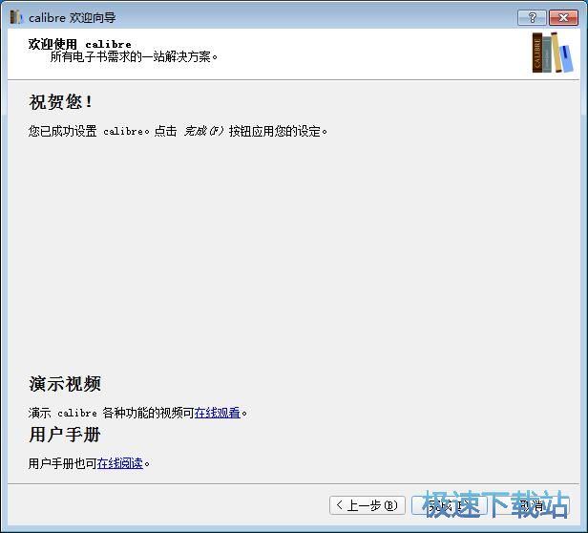Click the calibre books icon in title bar

click(16, 17)
